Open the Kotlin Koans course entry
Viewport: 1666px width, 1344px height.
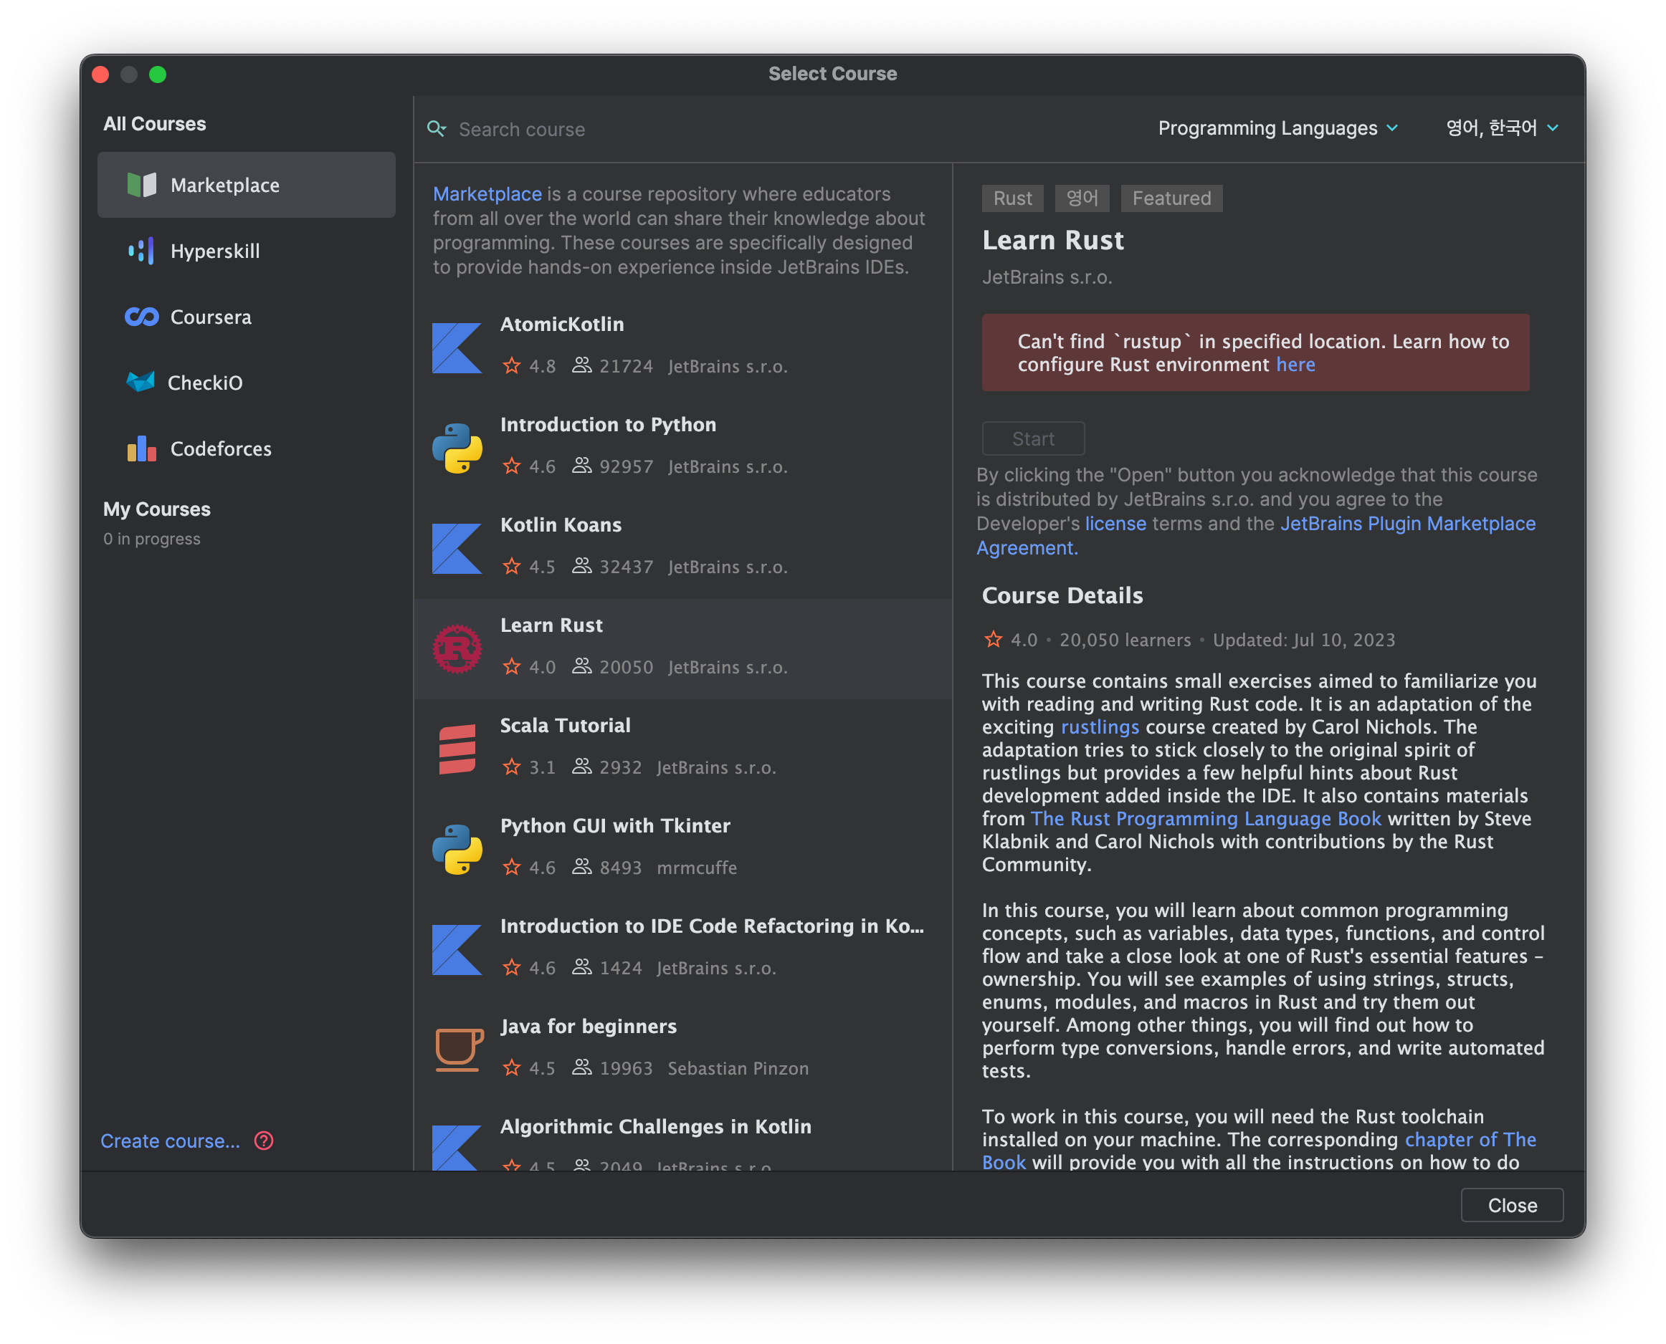coord(682,547)
